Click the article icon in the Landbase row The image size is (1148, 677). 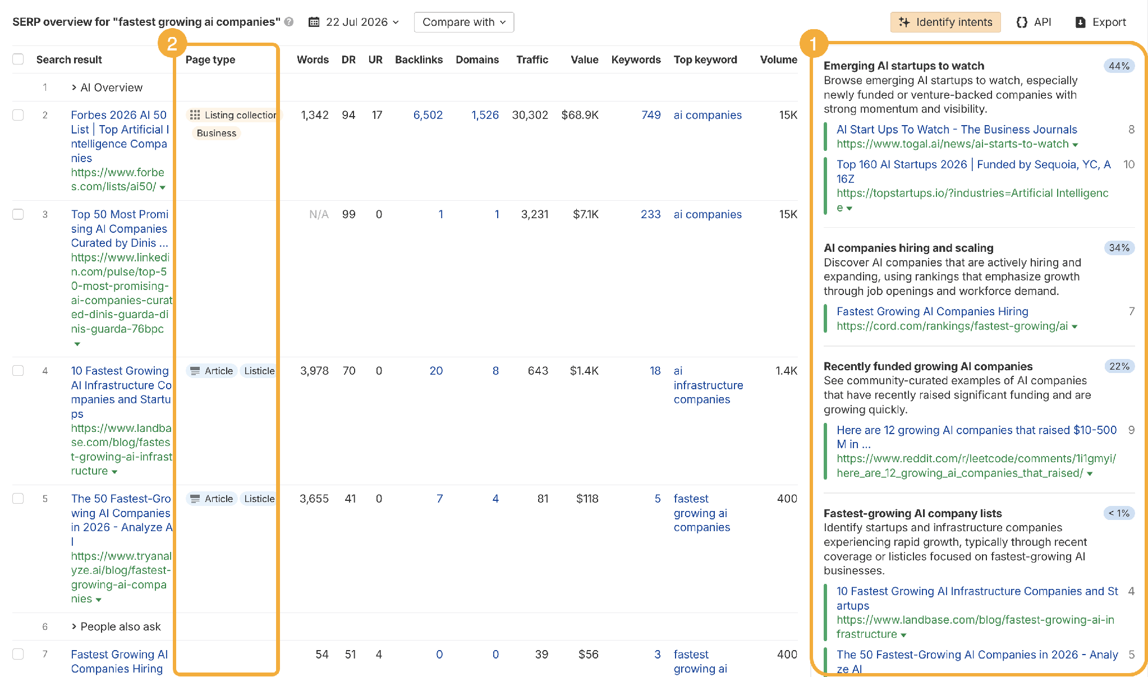point(195,371)
